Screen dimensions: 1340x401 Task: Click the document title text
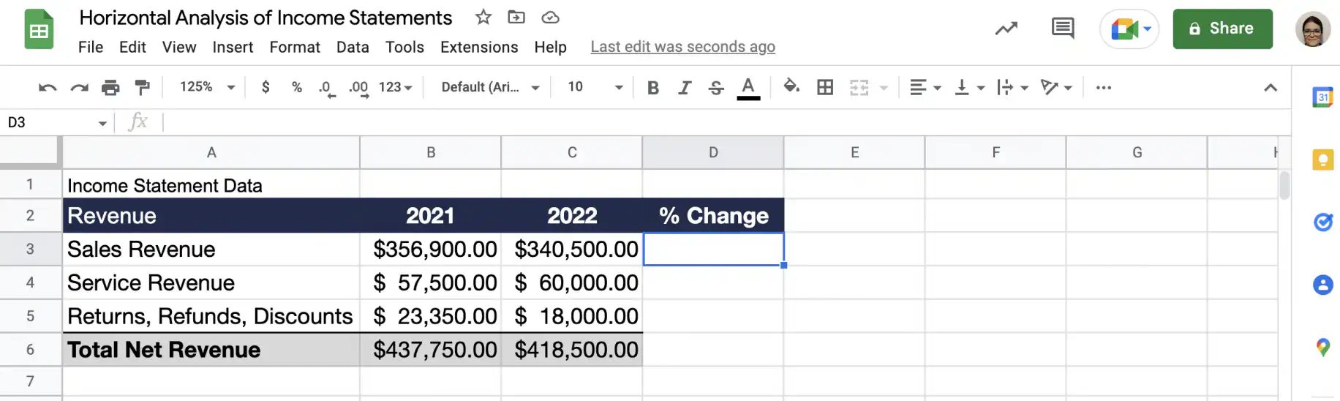coord(266,18)
